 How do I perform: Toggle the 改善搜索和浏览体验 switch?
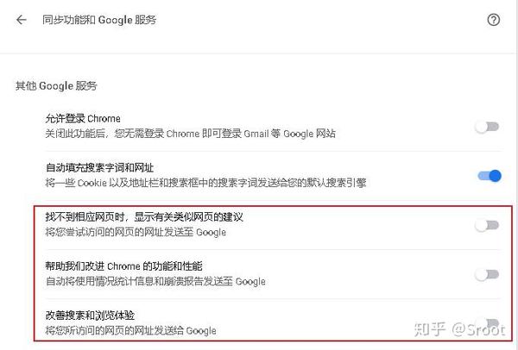[x=487, y=323]
